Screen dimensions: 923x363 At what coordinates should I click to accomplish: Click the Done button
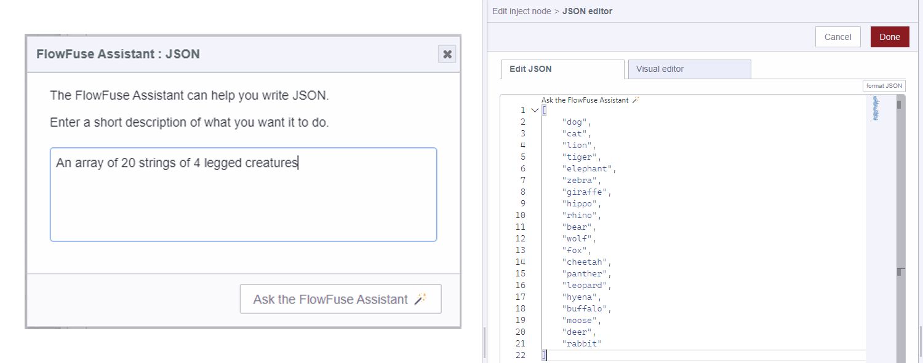pos(889,36)
